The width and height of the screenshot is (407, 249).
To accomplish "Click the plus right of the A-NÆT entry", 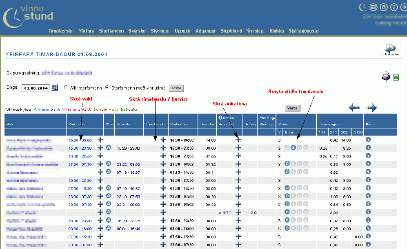I will pyautogui.click(x=238, y=212).
